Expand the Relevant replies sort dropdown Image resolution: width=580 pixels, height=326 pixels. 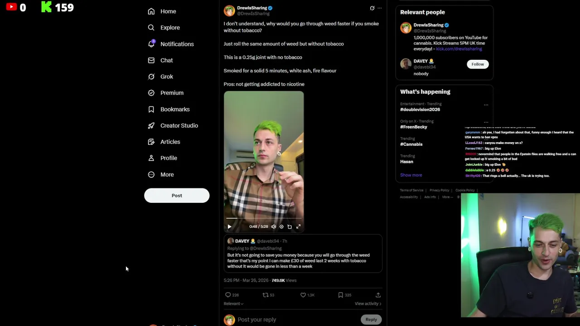pos(233,304)
